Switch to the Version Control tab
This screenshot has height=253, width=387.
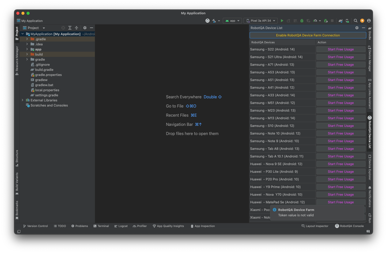tap(35, 226)
